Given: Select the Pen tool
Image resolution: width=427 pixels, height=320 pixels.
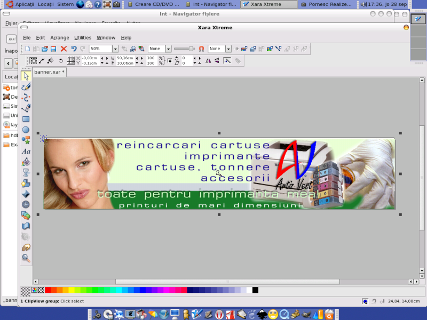Looking at the screenshot, I should coord(26,108).
